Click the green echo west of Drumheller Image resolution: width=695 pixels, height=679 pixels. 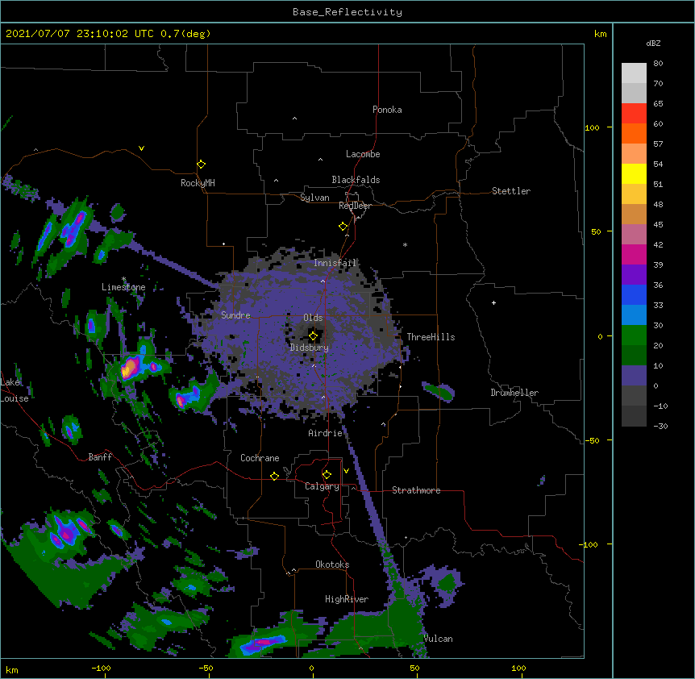click(x=439, y=391)
